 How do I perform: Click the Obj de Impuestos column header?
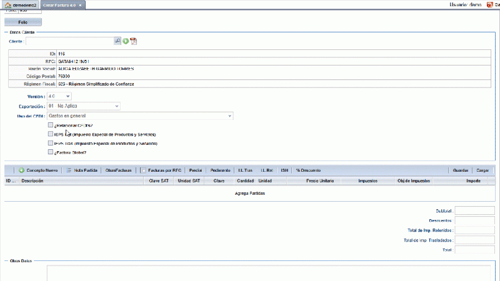tap(414, 180)
